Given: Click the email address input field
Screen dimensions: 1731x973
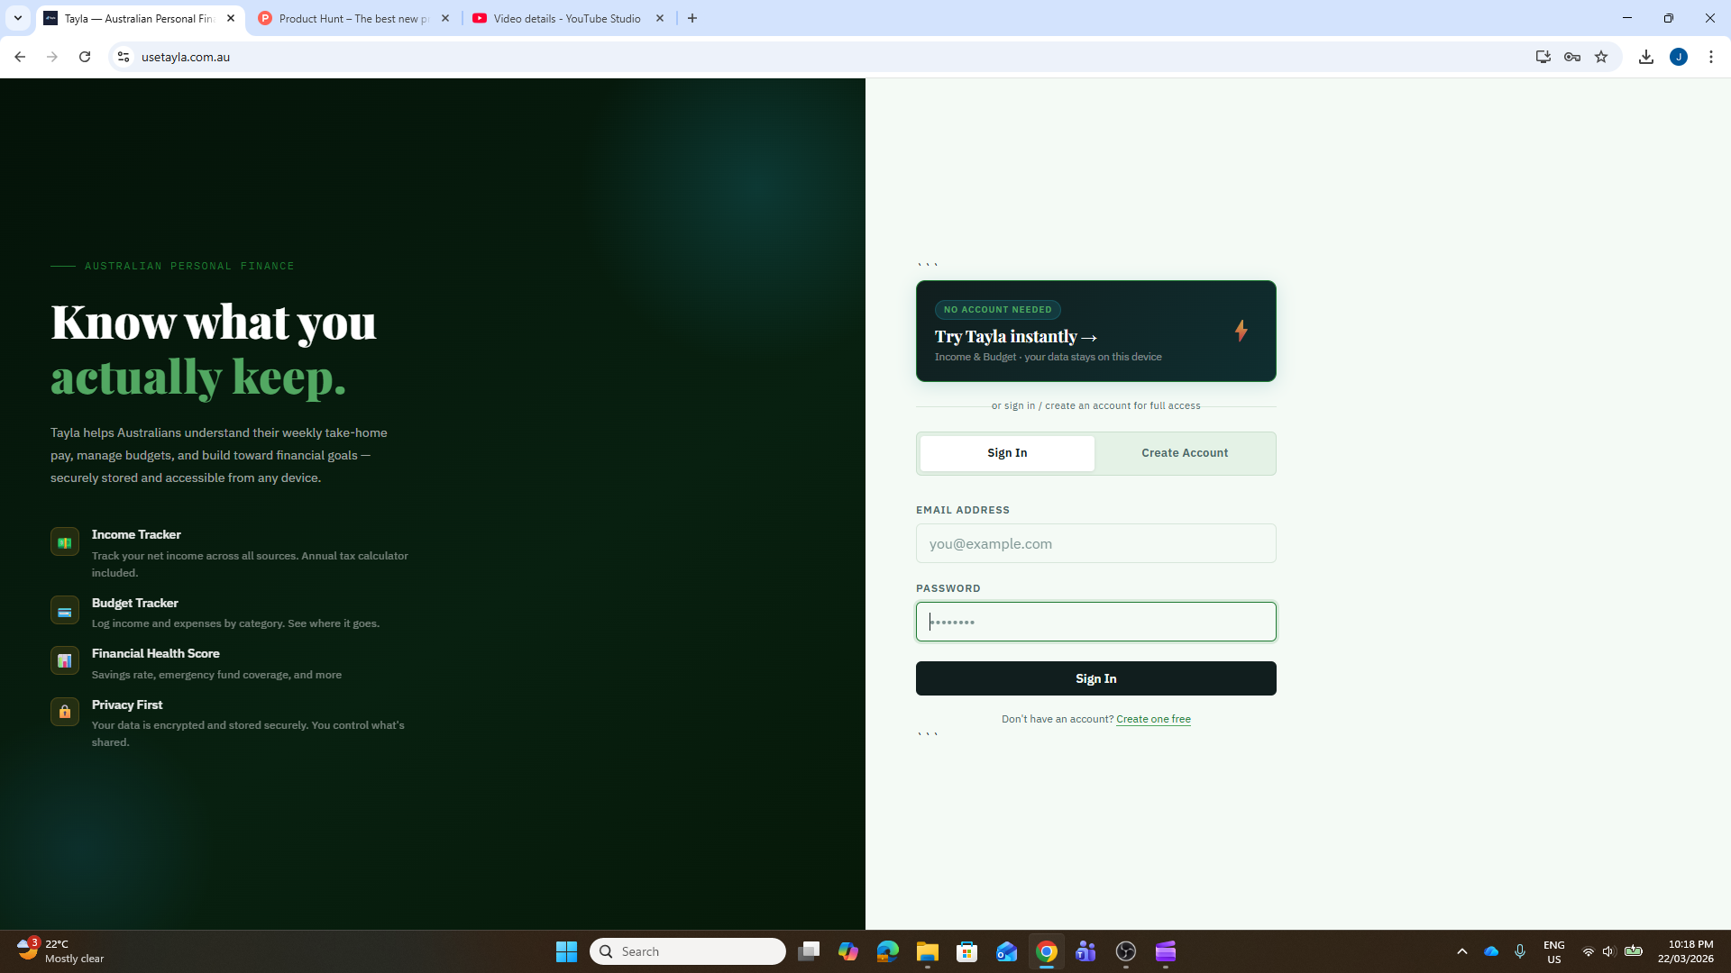Looking at the screenshot, I should click(1095, 543).
